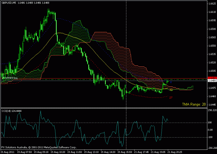
Task: Click the 1.6505 price axis label
Action: [212, 71]
